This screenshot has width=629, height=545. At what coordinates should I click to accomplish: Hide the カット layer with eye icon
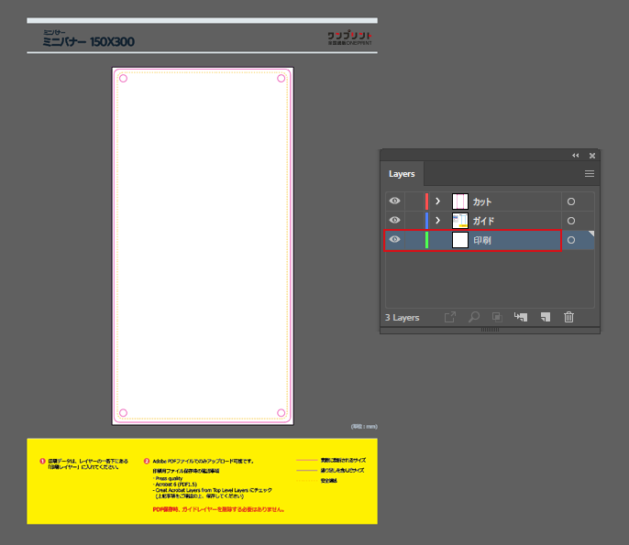click(395, 201)
